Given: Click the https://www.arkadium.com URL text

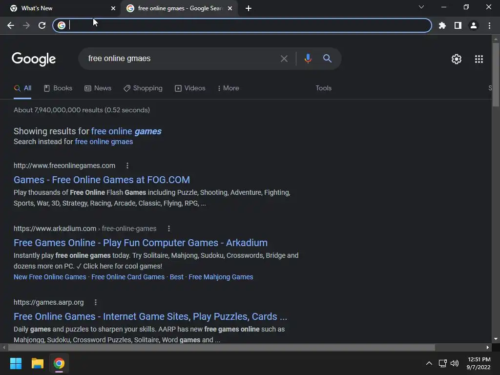Looking at the screenshot, I should tap(55, 229).
